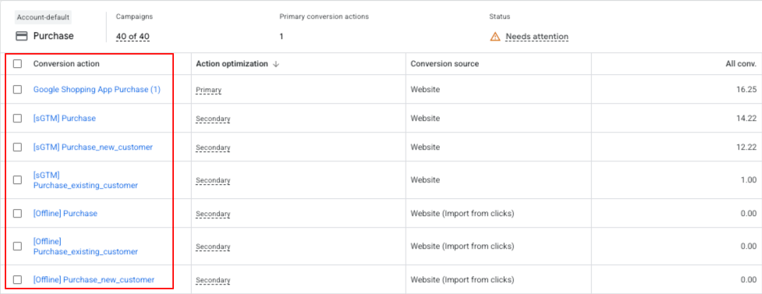This screenshot has width=762, height=294.
Task: Click the All conv. column header
Action: click(x=741, y=64)
